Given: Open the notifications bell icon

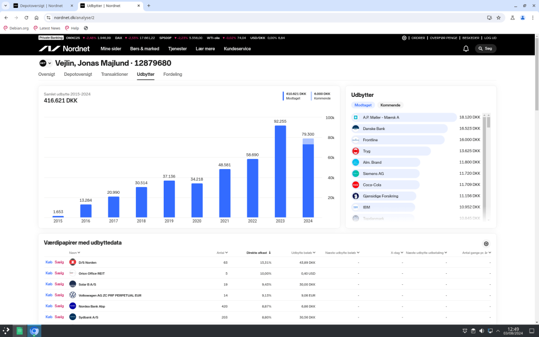Looking at the screenshot, I should [466, 48].
